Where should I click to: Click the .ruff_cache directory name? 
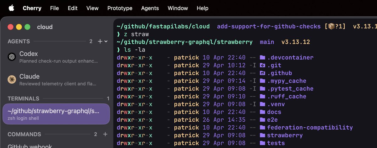[x=287, y=97]
